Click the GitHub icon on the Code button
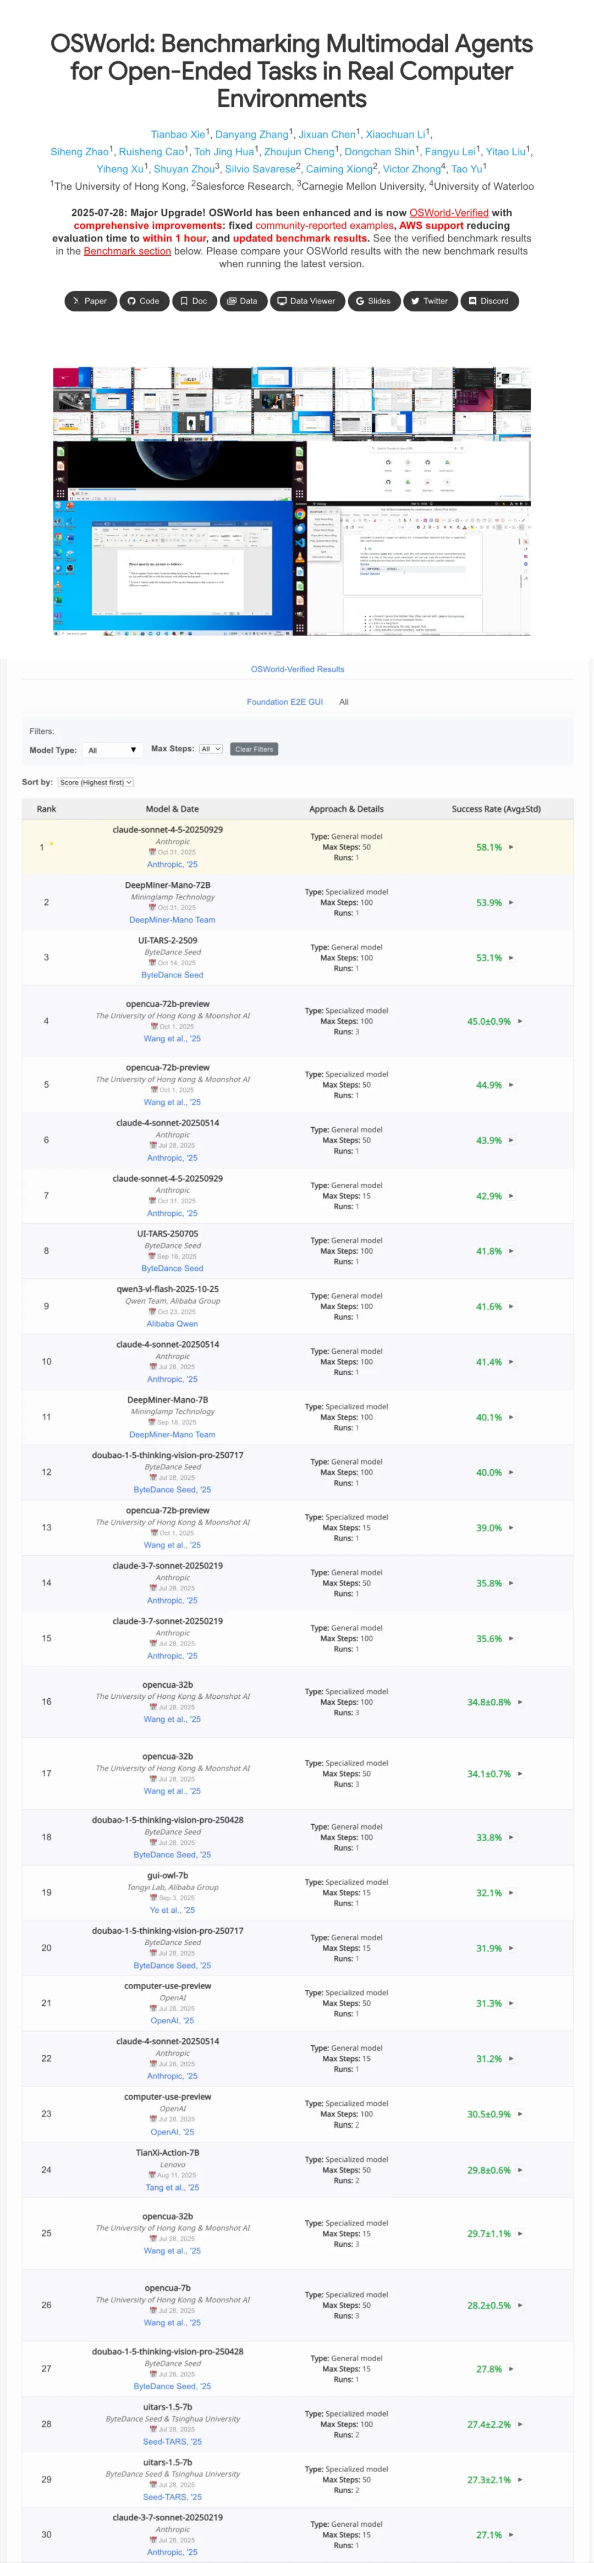The height and width of the screenshot is (2563, 594). tap(130, 300)
